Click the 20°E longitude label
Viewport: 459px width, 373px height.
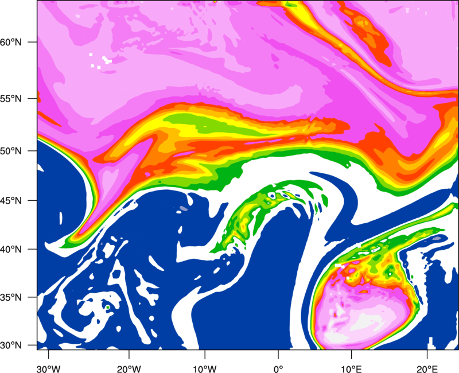tap(427, 369)
